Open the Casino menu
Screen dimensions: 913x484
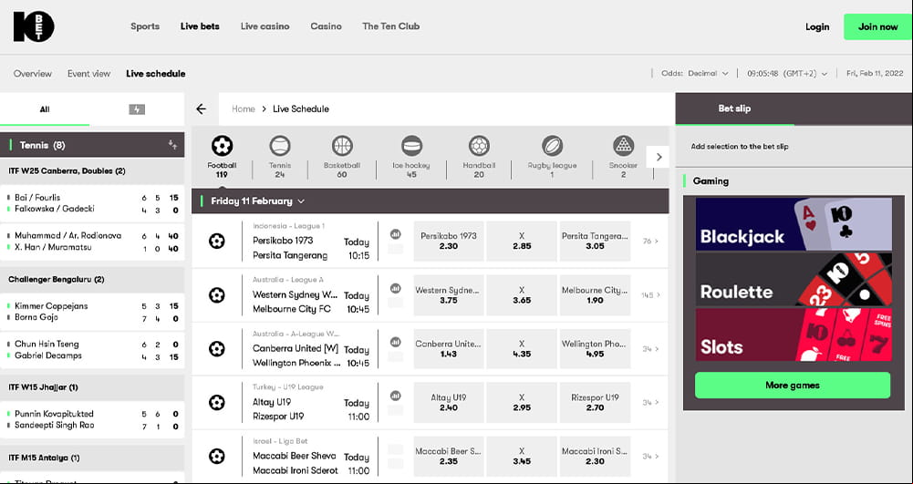pyautogui.click(x=327, y=26)
